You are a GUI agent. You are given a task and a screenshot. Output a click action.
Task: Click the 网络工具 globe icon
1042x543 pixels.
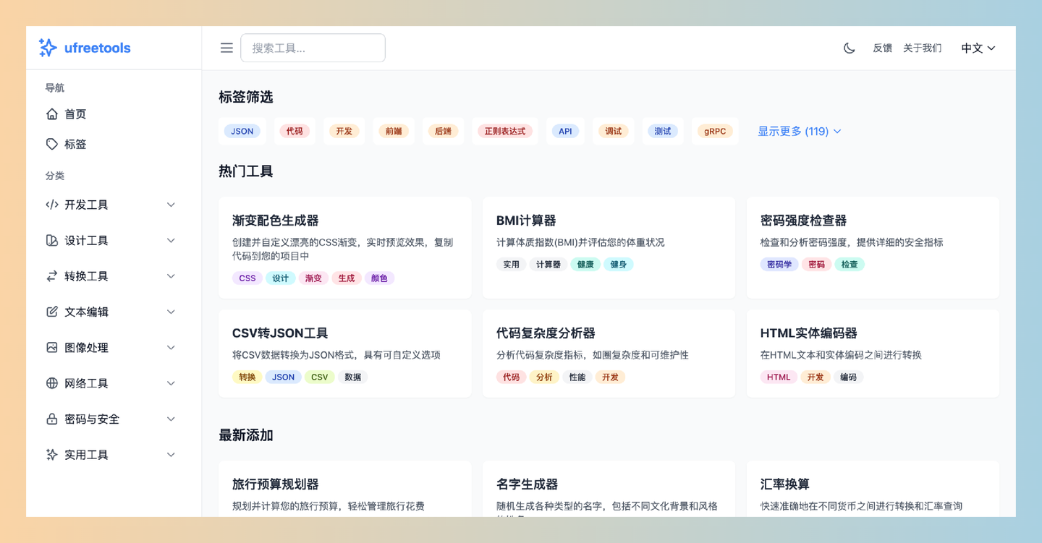(51, 383)
